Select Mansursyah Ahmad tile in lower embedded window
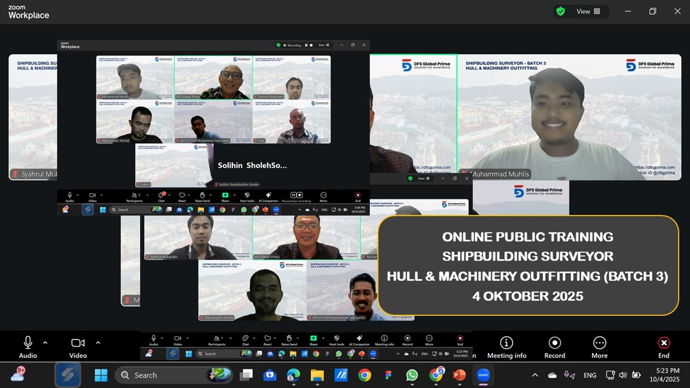Image resolution: width=690 pixels, height=388 pixels. pyautogui.click(x=253, y=290)
